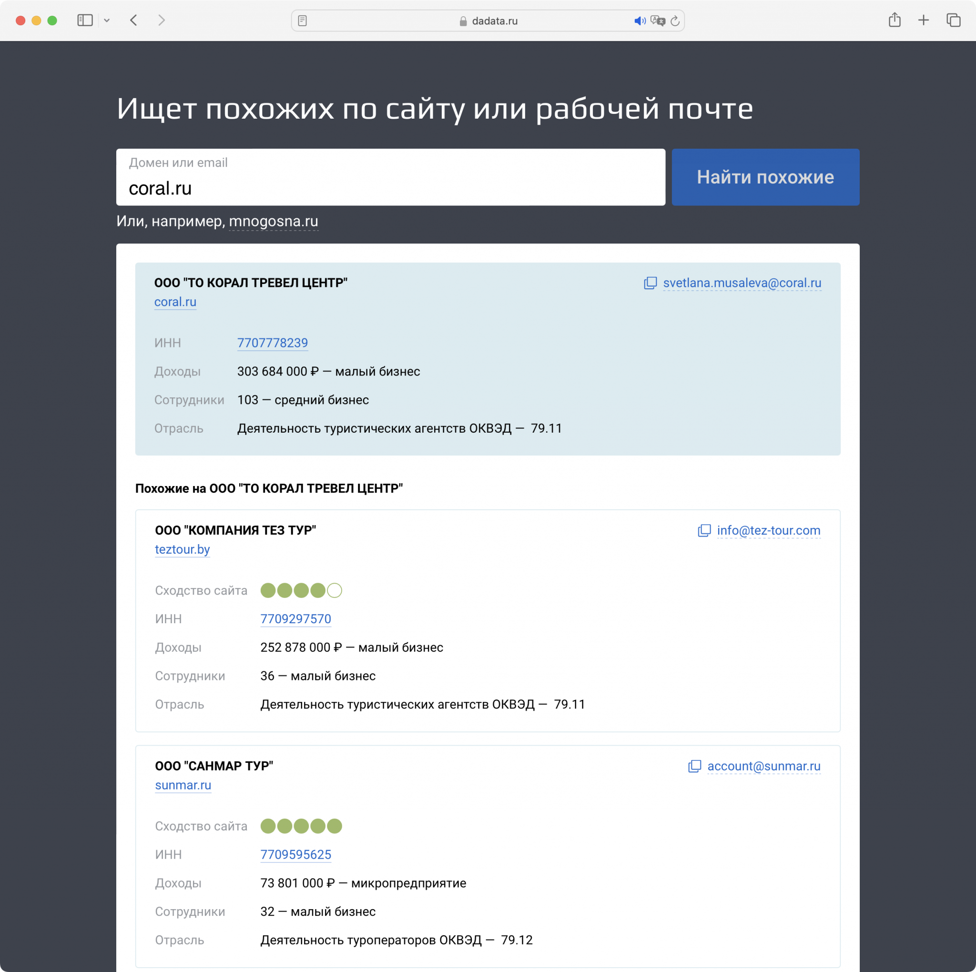Screen dimensions: 976x972
Task: Click the translate page icon
Action: 657,20
